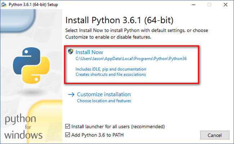Click the "Select Install Now" description paragraph
Viewport: 234px width, 144px height.
136,33
